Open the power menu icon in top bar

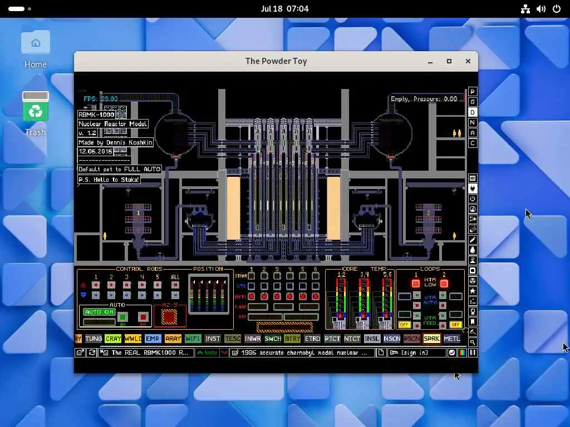point(557,9)
